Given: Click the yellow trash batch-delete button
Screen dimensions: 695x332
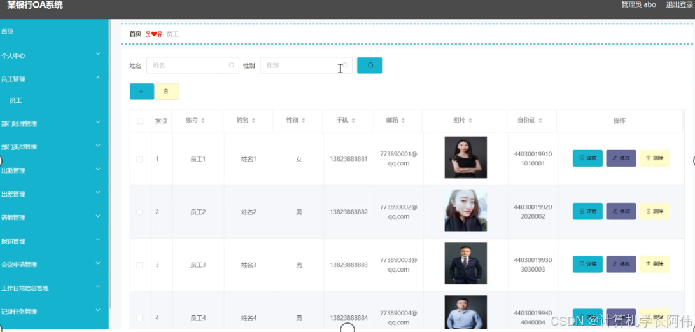Looking at the screenshot, I should click(167, 91).
